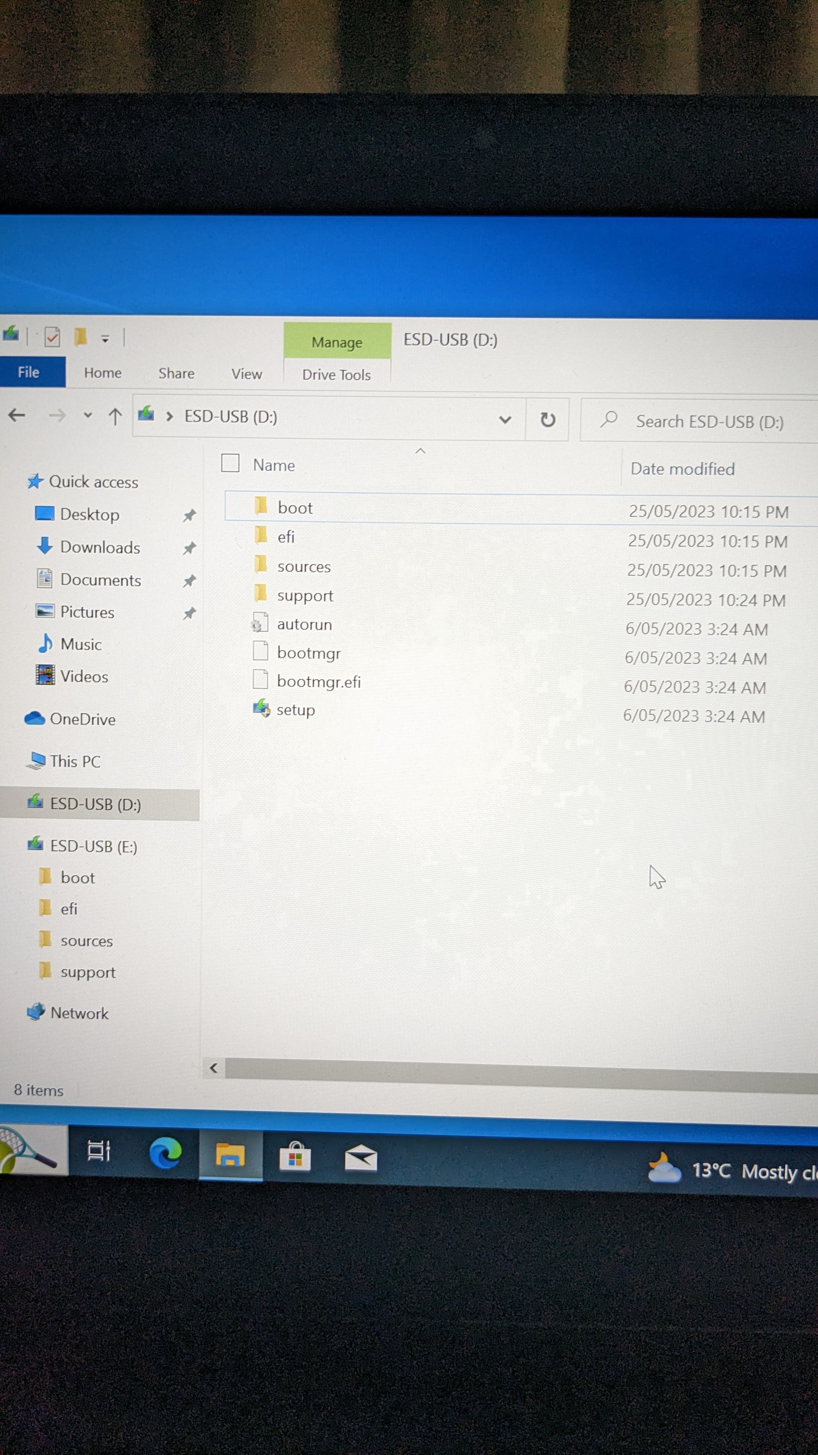This screenshot has width=818, height=1455.
Task: Click the pin icon beside Documents
Action: [189, 581]
